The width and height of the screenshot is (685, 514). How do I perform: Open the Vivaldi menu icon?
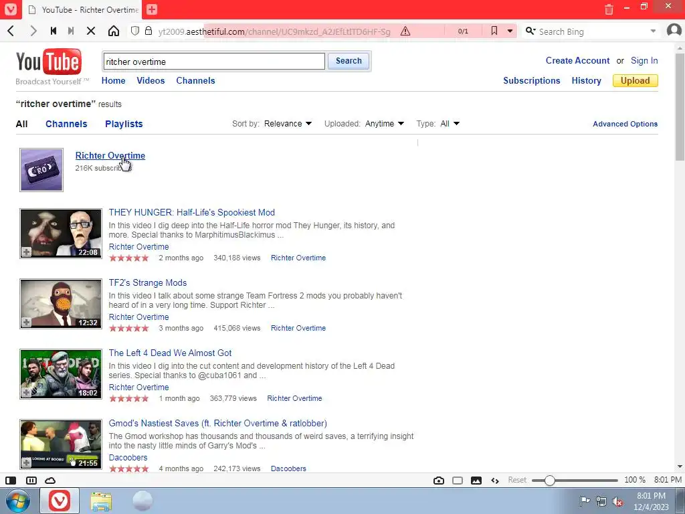click(11, 9)
